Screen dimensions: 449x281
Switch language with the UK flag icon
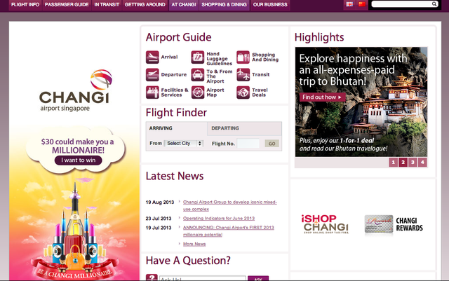click(x=349, y=4)
